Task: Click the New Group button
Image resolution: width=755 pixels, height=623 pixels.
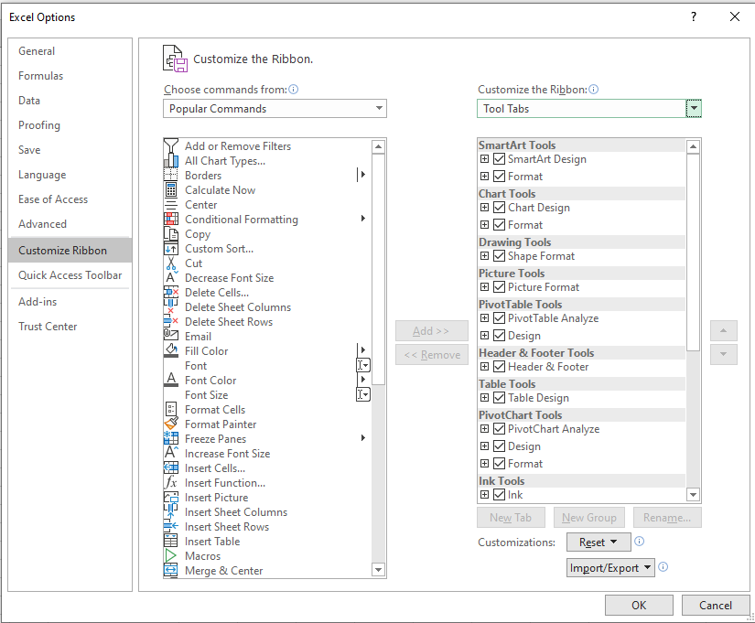Action: click(588, 517)
